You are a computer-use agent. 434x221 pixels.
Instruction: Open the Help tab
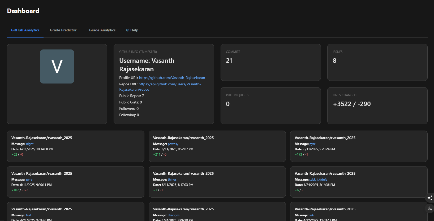(x=132, y=30)
